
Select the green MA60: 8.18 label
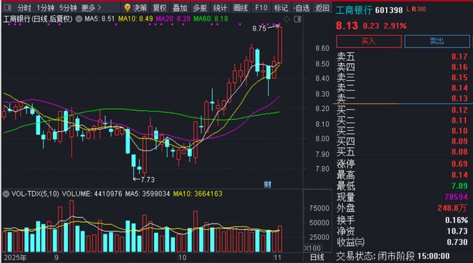(211, 19)
